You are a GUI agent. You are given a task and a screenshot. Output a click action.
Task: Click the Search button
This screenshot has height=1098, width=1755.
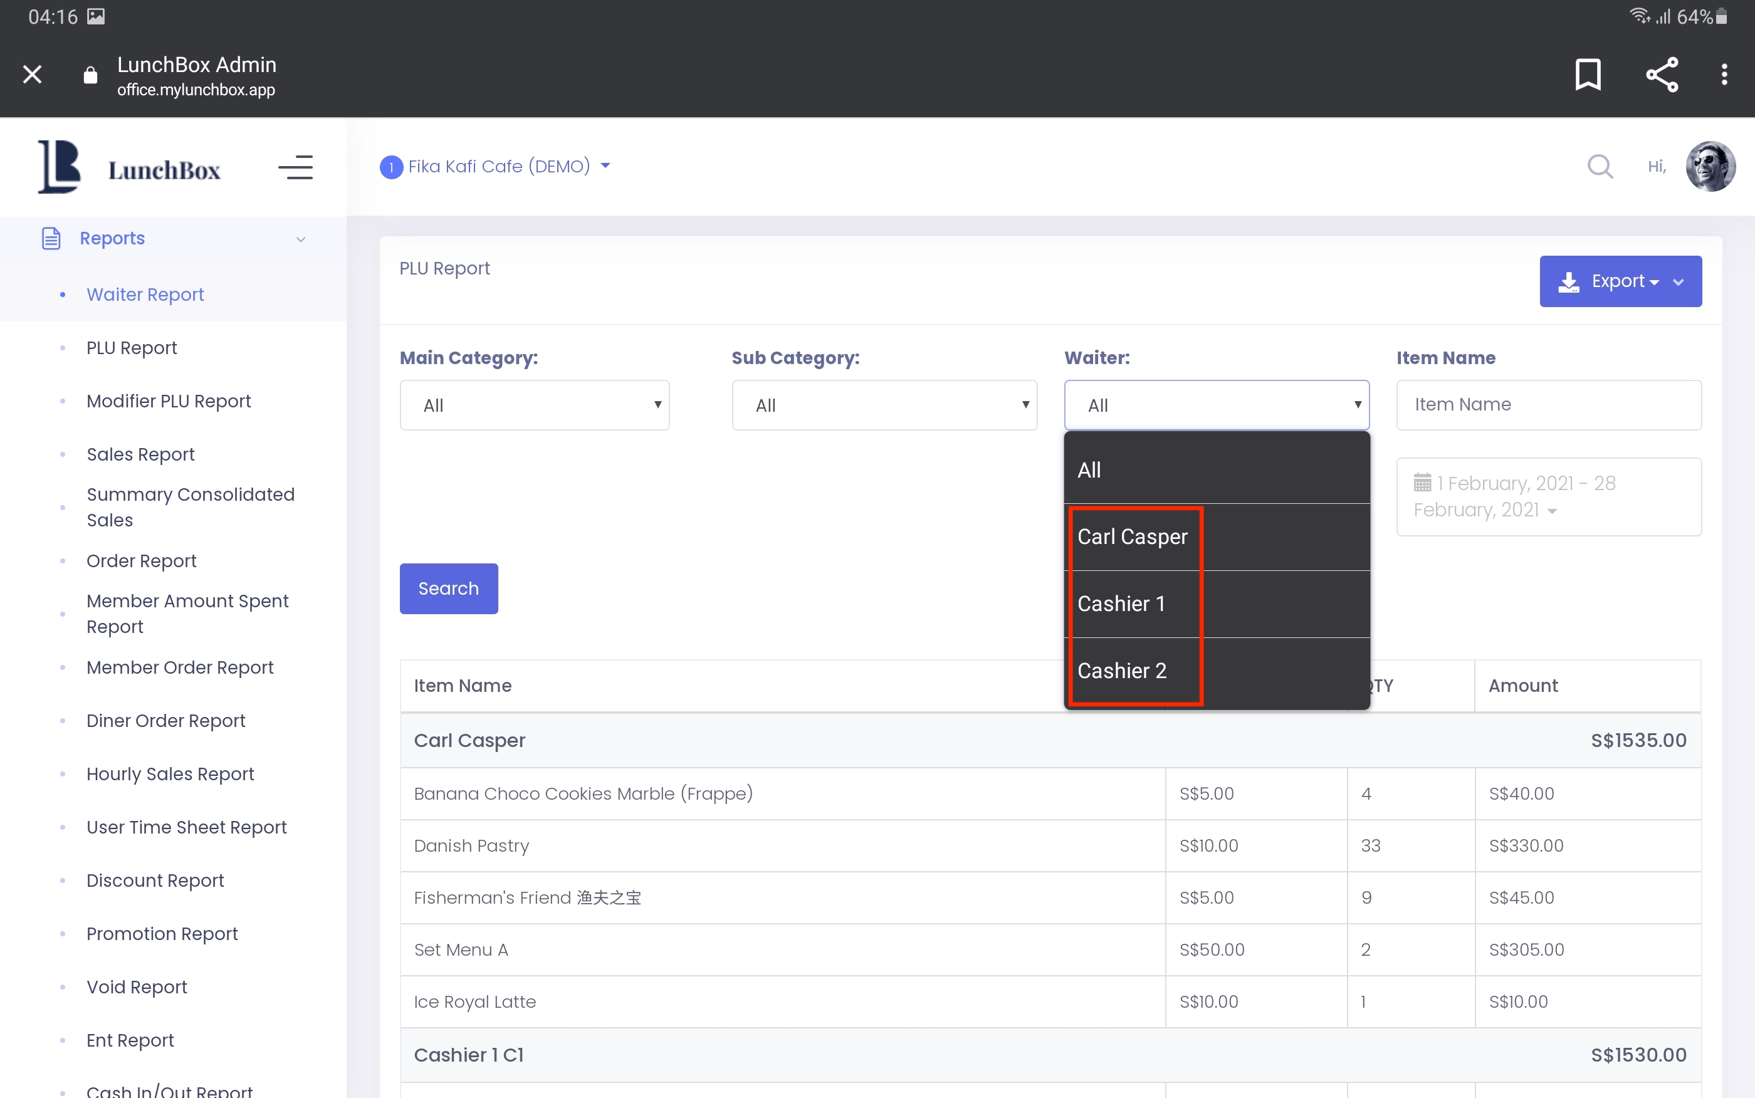[448, 588]
